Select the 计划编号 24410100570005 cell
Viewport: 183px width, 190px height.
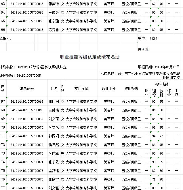20,76
